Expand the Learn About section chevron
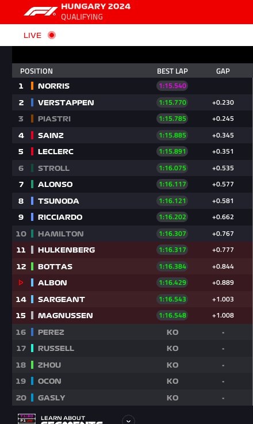Viewport: 253px width, 424px height. coord(128,421)
